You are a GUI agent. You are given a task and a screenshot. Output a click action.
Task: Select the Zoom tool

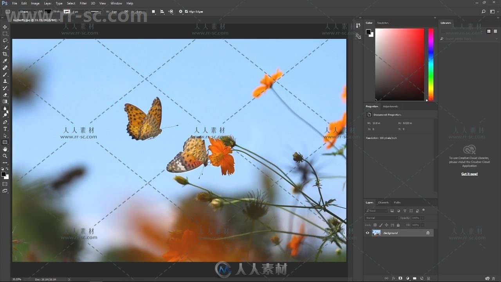[x=5, y=156]
